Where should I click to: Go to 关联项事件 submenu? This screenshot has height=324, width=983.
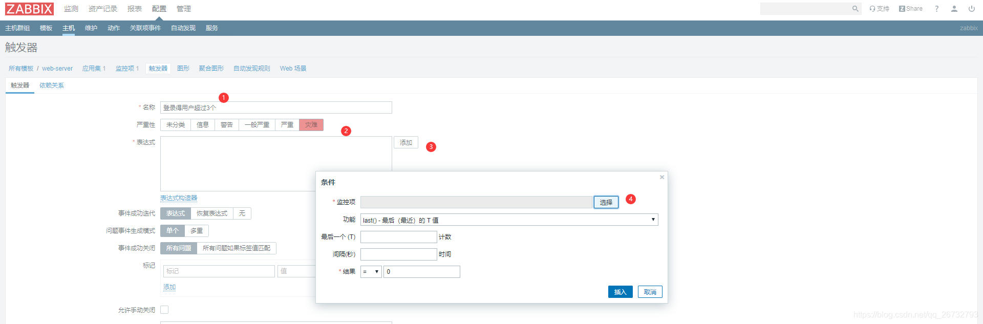[145, 28]
